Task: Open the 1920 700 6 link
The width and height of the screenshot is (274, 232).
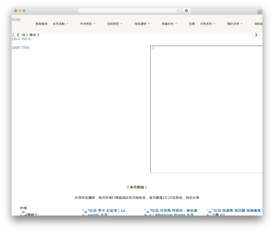Action: click(21, 39)
